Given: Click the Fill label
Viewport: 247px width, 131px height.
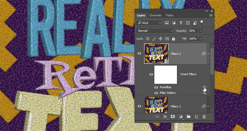Looking at the screenshot, I should 184,39.
